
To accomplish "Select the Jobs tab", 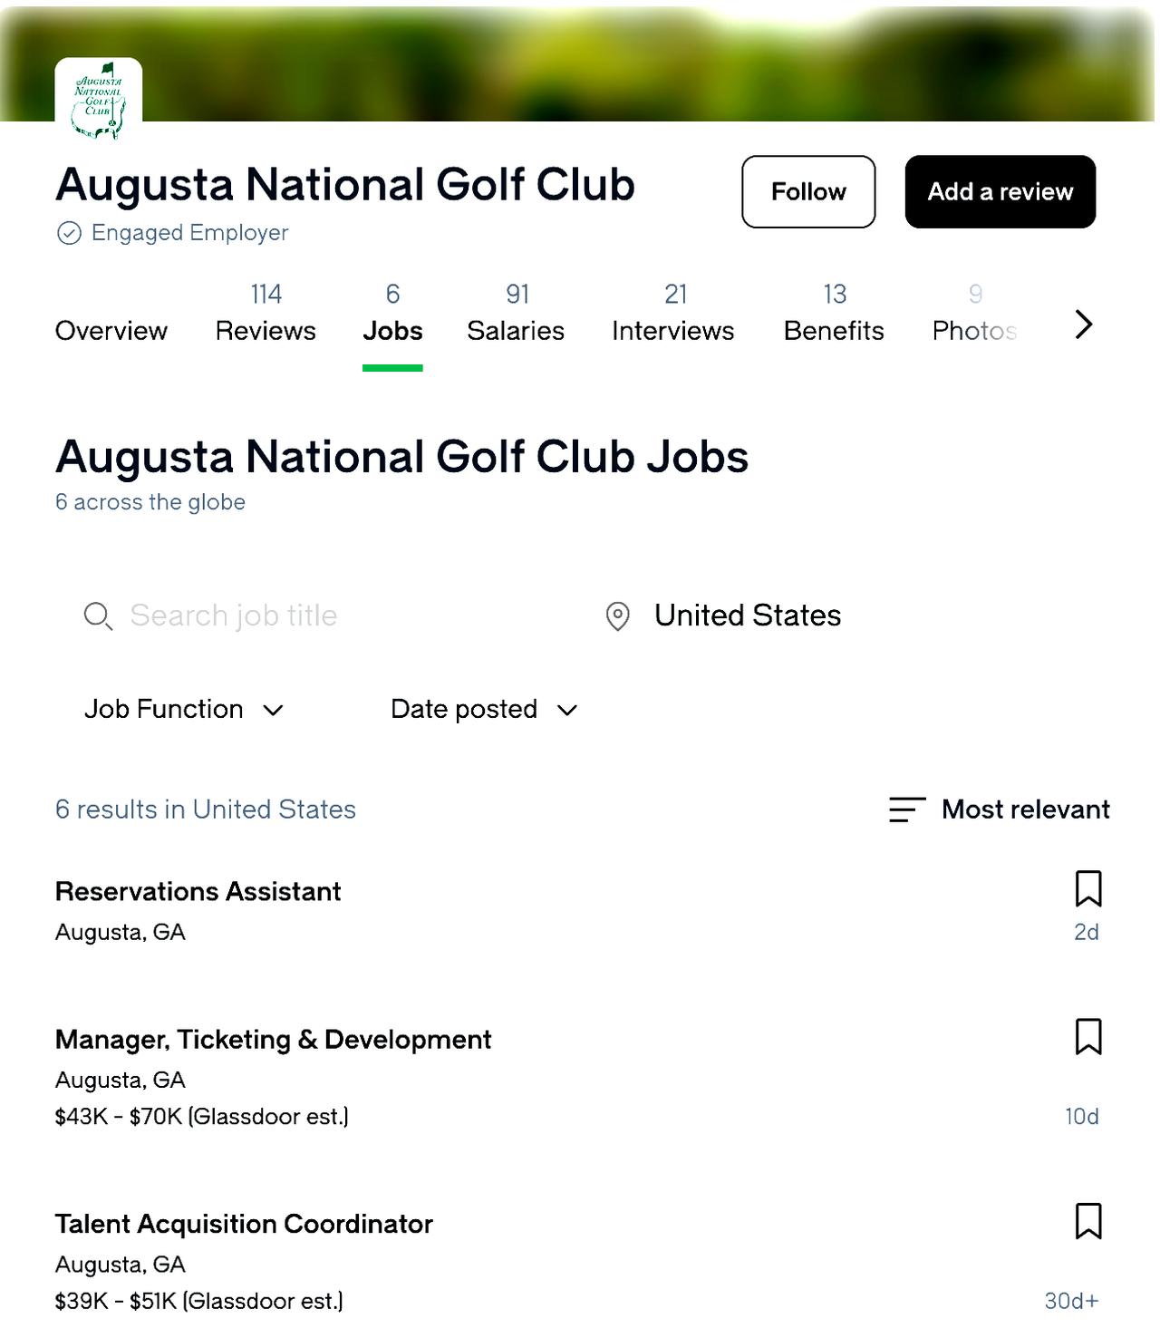I will [x=392, y=313].
